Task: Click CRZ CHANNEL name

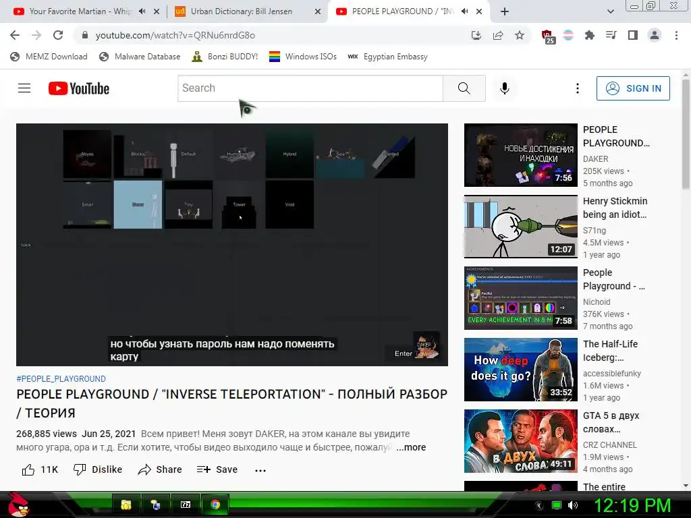Action: pyautogui.click(x=610, y=445)
